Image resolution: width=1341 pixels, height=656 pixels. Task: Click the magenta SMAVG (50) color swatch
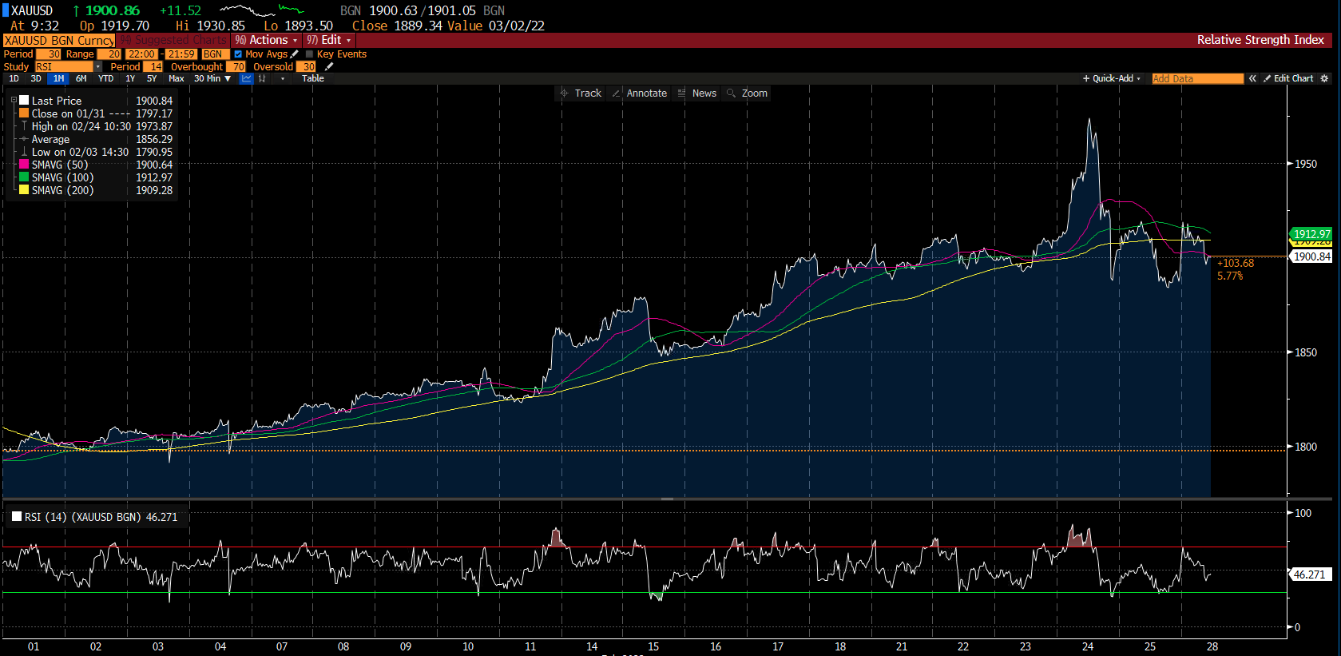pyautogui.click(x=24, y=165)
